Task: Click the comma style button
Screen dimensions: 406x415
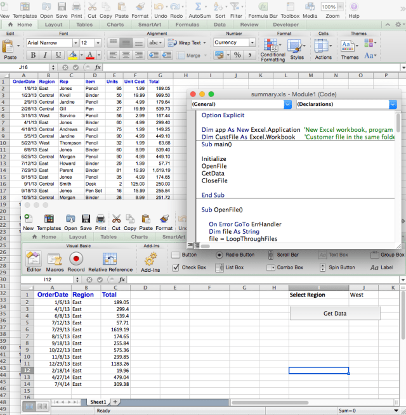Action: tap(250, 55)
